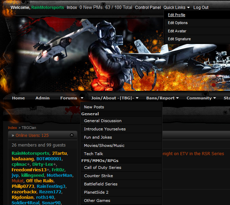230x205 pixels.
Task: Click the Inbox link
Action: (x=72, y=8)
